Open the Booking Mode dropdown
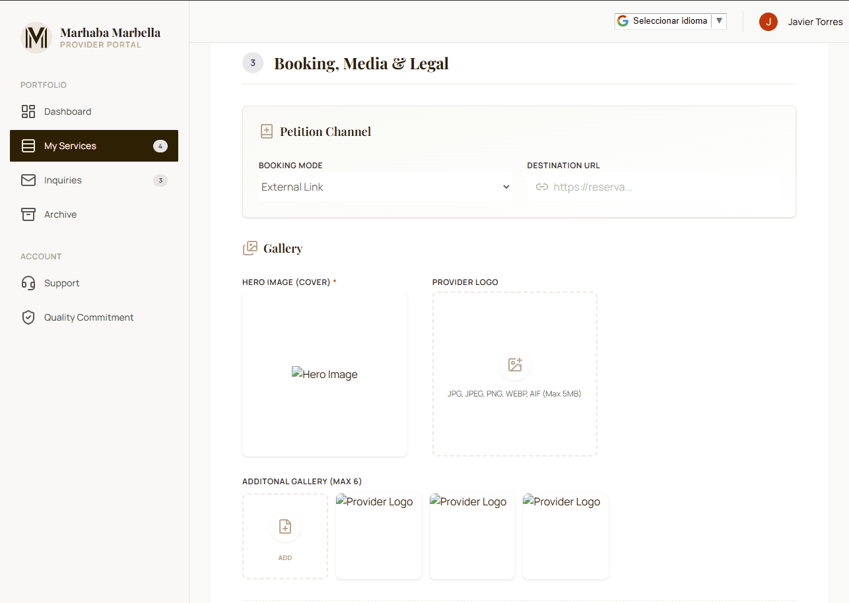This screenshot has width=849, height=603. [385, 187]
